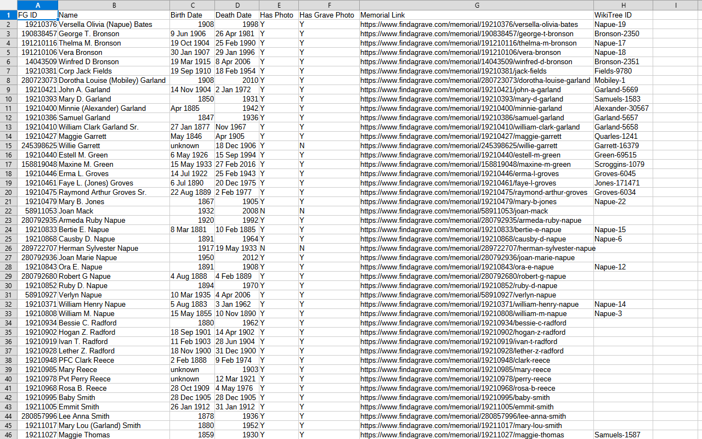Click WikiTree ID cell 'Bronson-2350'

pyautogui.click(x=623, y=33)
